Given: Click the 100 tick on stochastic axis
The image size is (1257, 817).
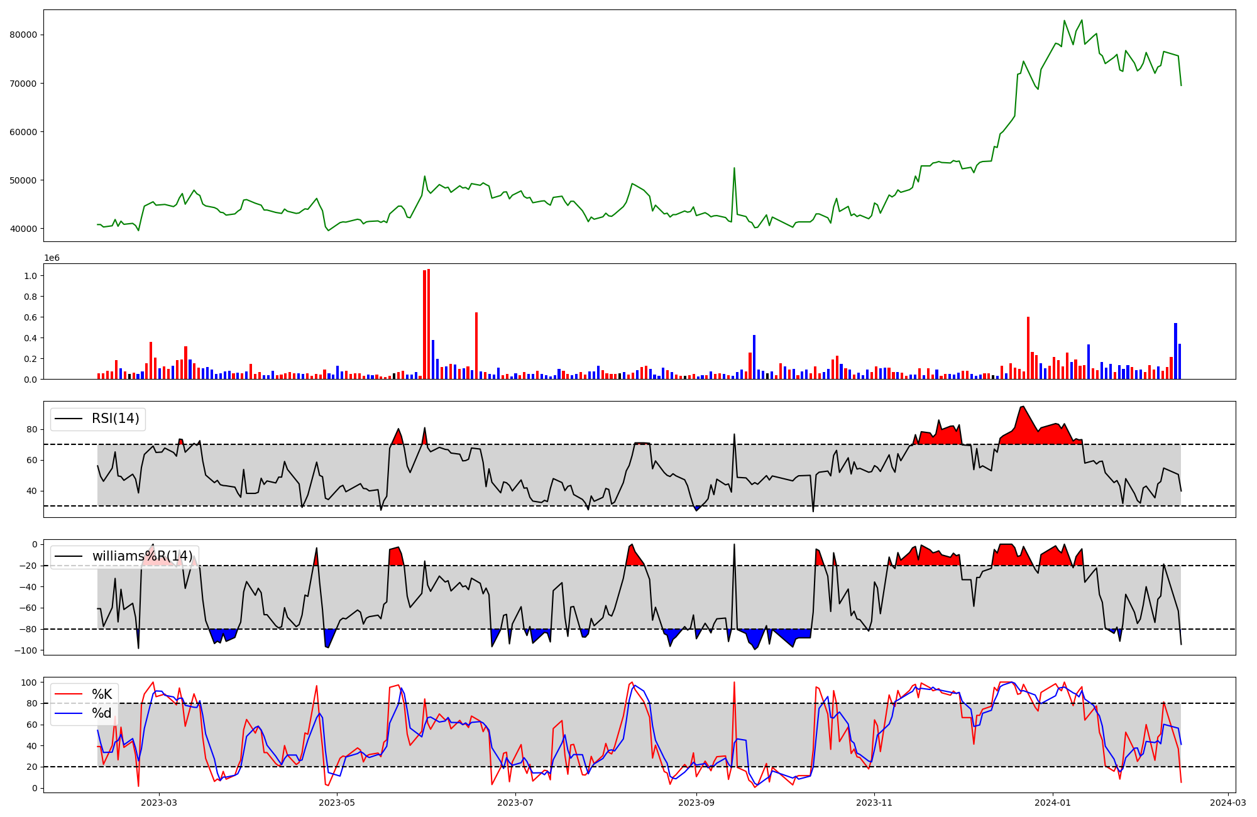Looking at the screenshot, I should (29, 683).
